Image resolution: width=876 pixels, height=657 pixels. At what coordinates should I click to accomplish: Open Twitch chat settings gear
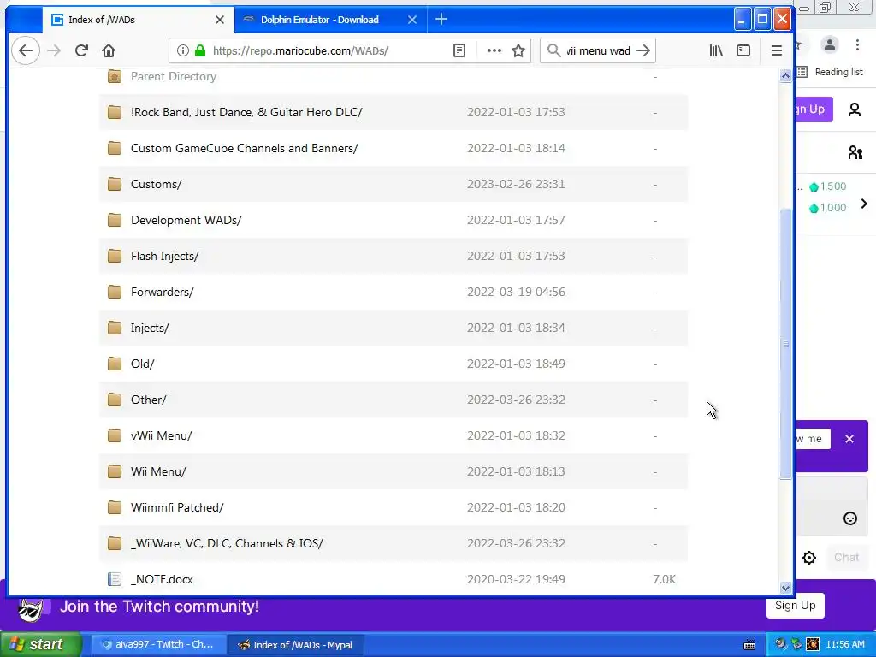[809, 558]
